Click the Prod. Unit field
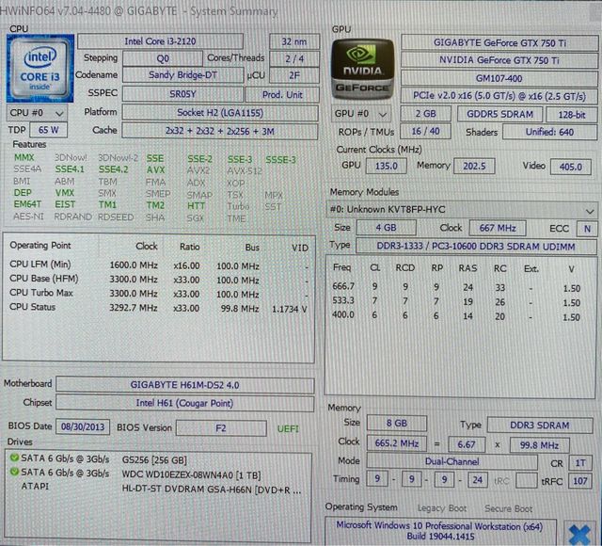Image resolution: width=602 pixels, height=546 pixels. coord(282,94)
